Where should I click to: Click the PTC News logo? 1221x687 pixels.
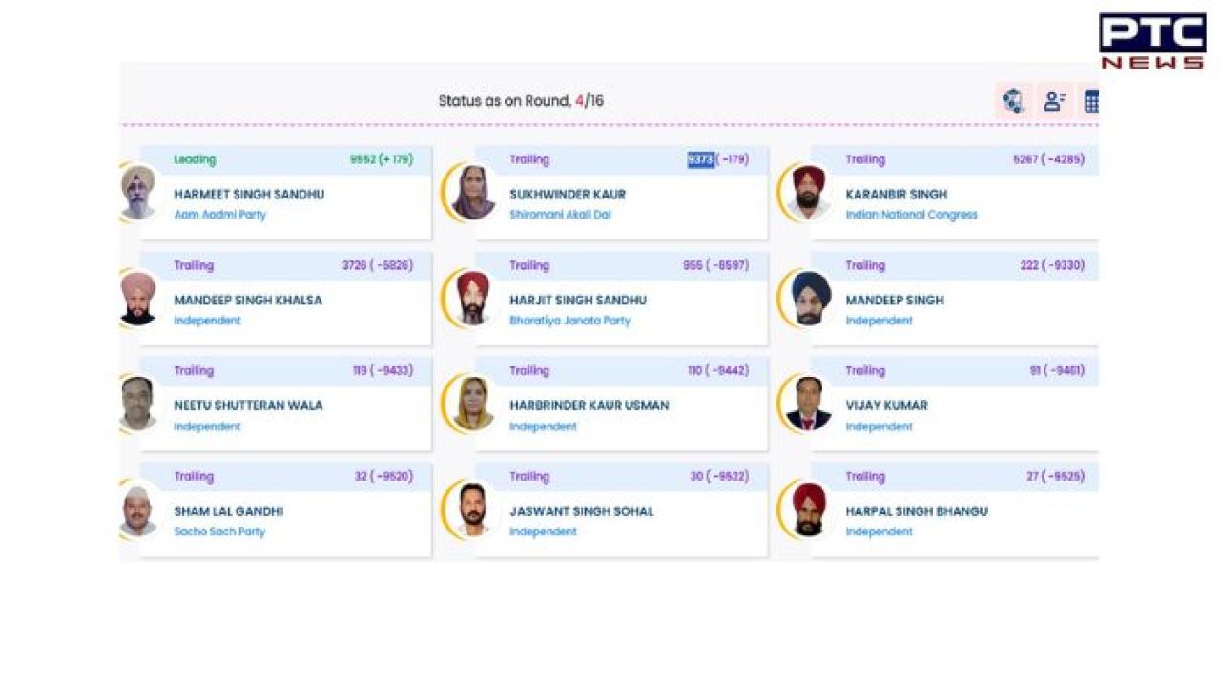[1152, 41]
